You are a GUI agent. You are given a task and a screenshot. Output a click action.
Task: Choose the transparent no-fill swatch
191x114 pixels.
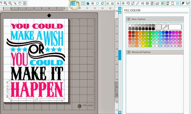click(x=158, y=27)
